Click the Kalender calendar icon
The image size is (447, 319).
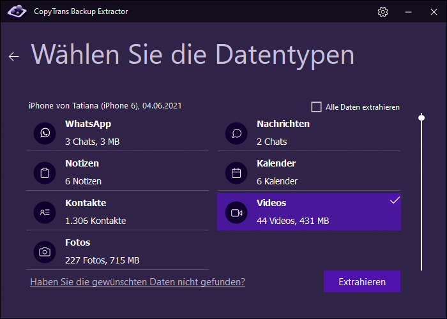click(236, 173)
